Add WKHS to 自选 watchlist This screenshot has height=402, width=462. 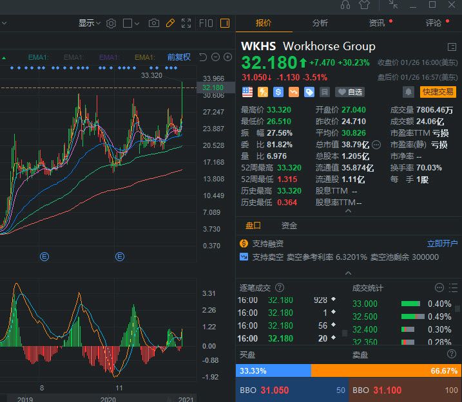coord(350,92)
